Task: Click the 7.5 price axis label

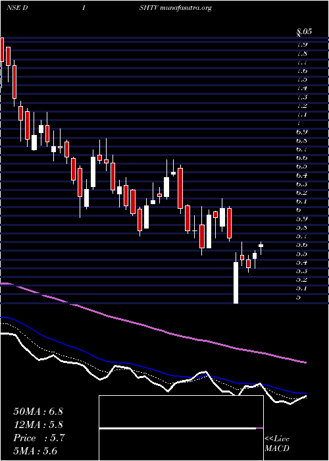Action: (x=302, y=80)
